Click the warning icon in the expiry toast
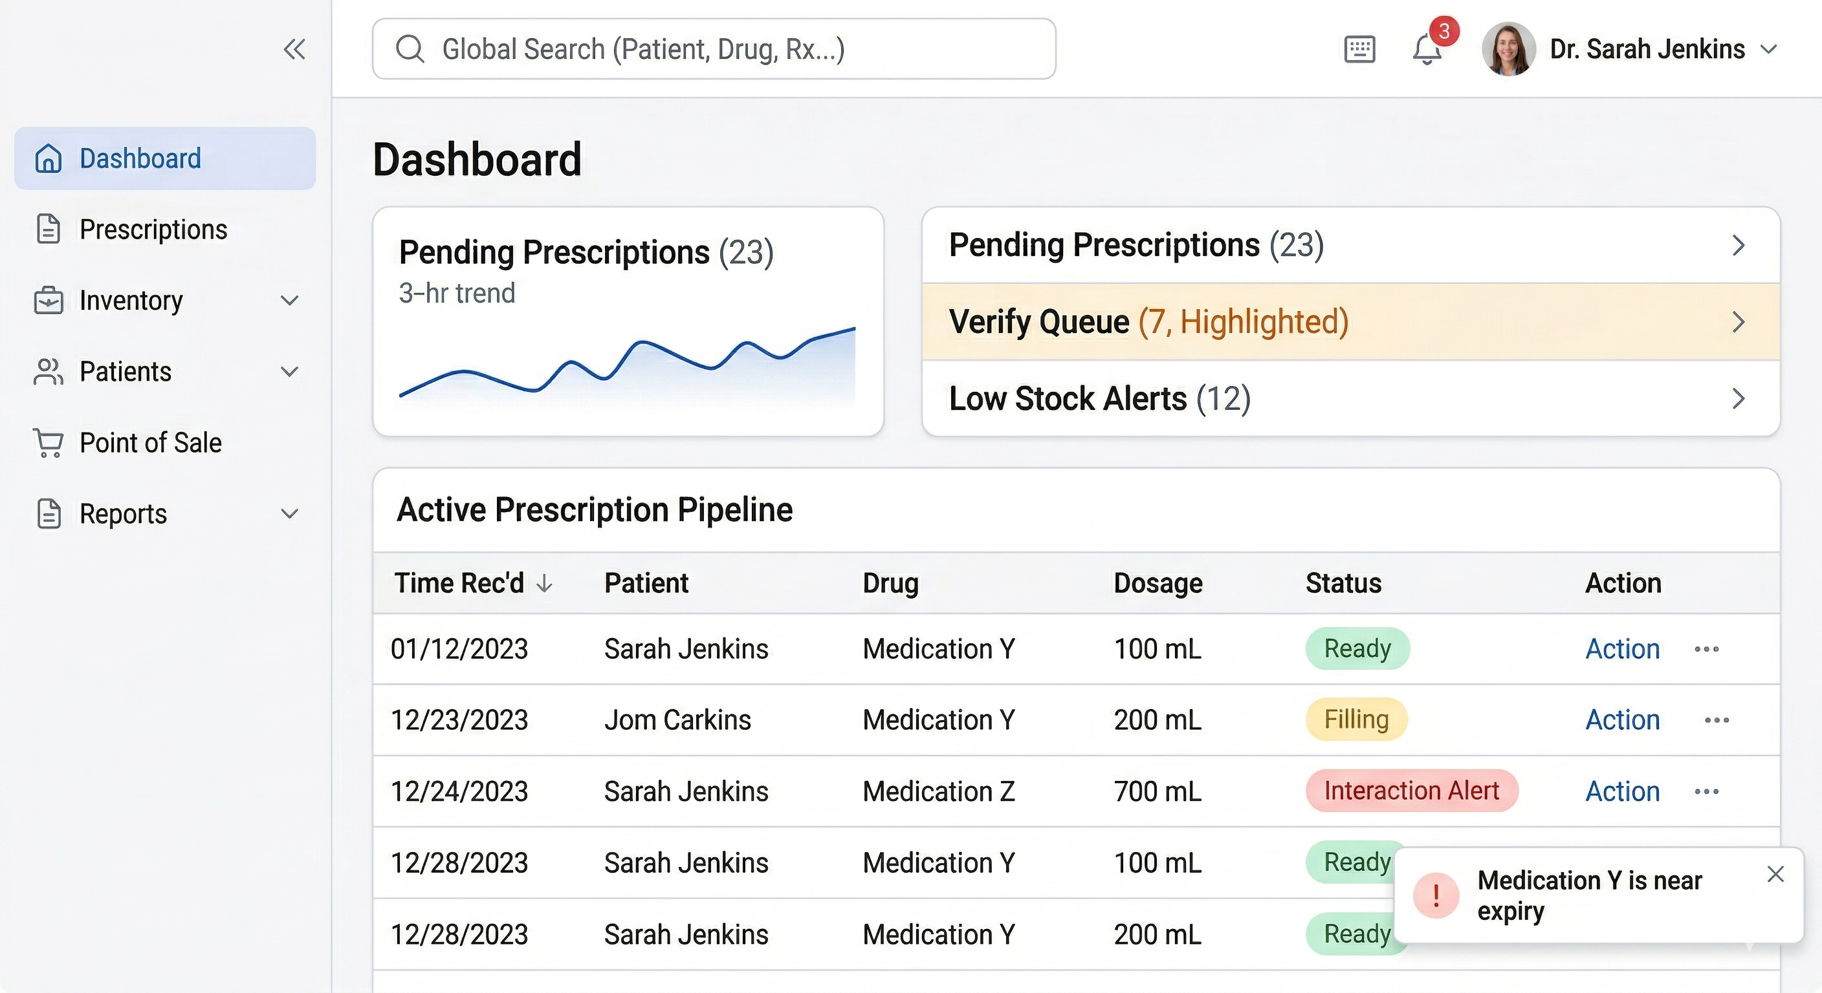This screenshot has height=993, width=1822. (1436, 895)
